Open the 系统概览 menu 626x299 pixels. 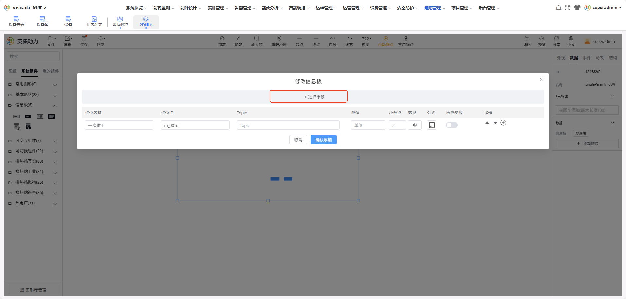tap(137, 8)
